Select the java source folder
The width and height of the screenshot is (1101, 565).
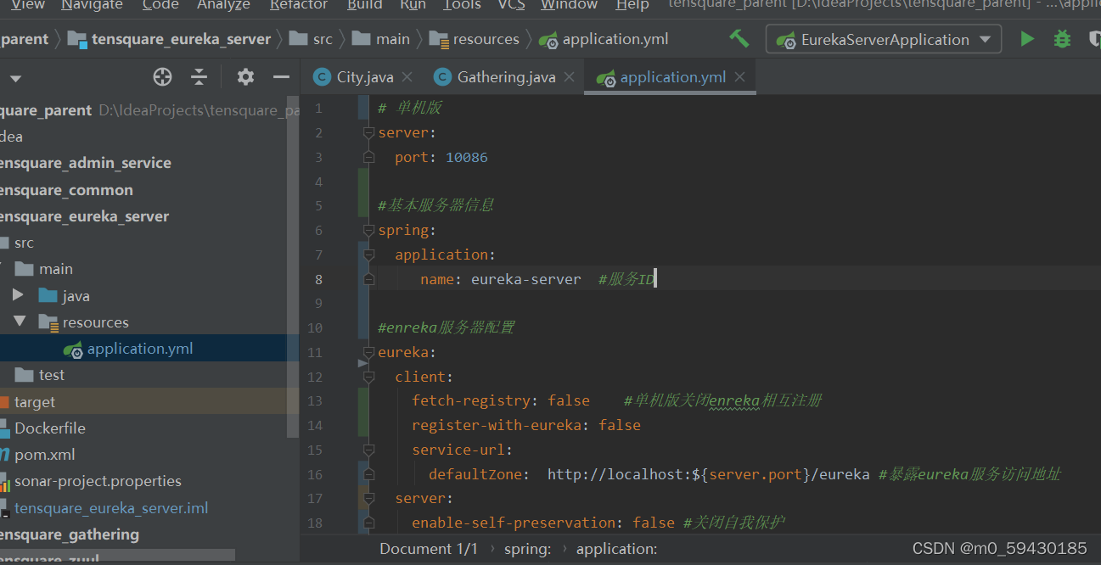[65, 296]
